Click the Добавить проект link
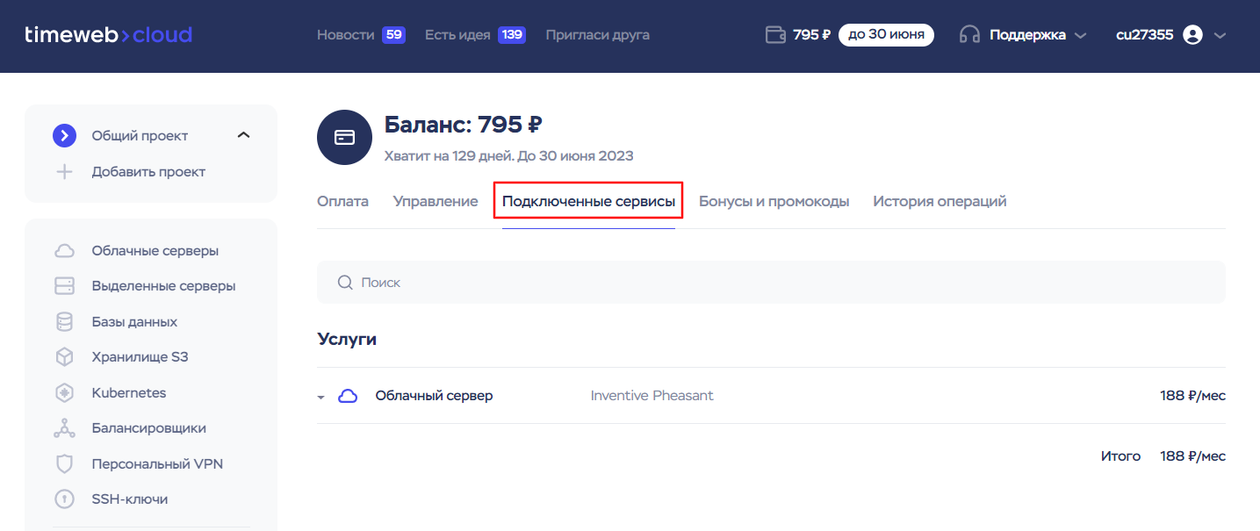The width and height of the screenshot is (1260, 531). point(148,172)
